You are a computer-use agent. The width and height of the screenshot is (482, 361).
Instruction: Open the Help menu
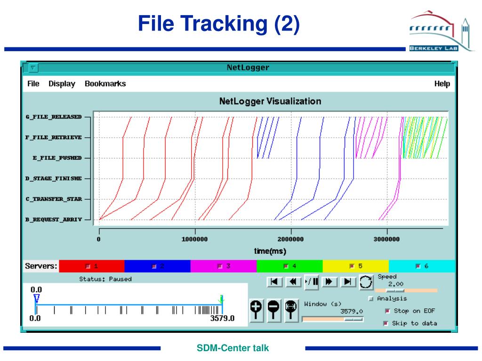click(x=442, y=84)
